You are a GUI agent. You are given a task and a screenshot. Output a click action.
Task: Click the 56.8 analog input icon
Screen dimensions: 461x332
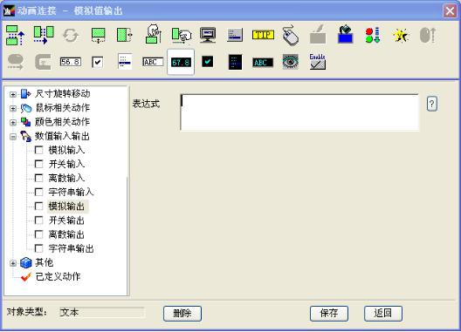tap(71, 62)
